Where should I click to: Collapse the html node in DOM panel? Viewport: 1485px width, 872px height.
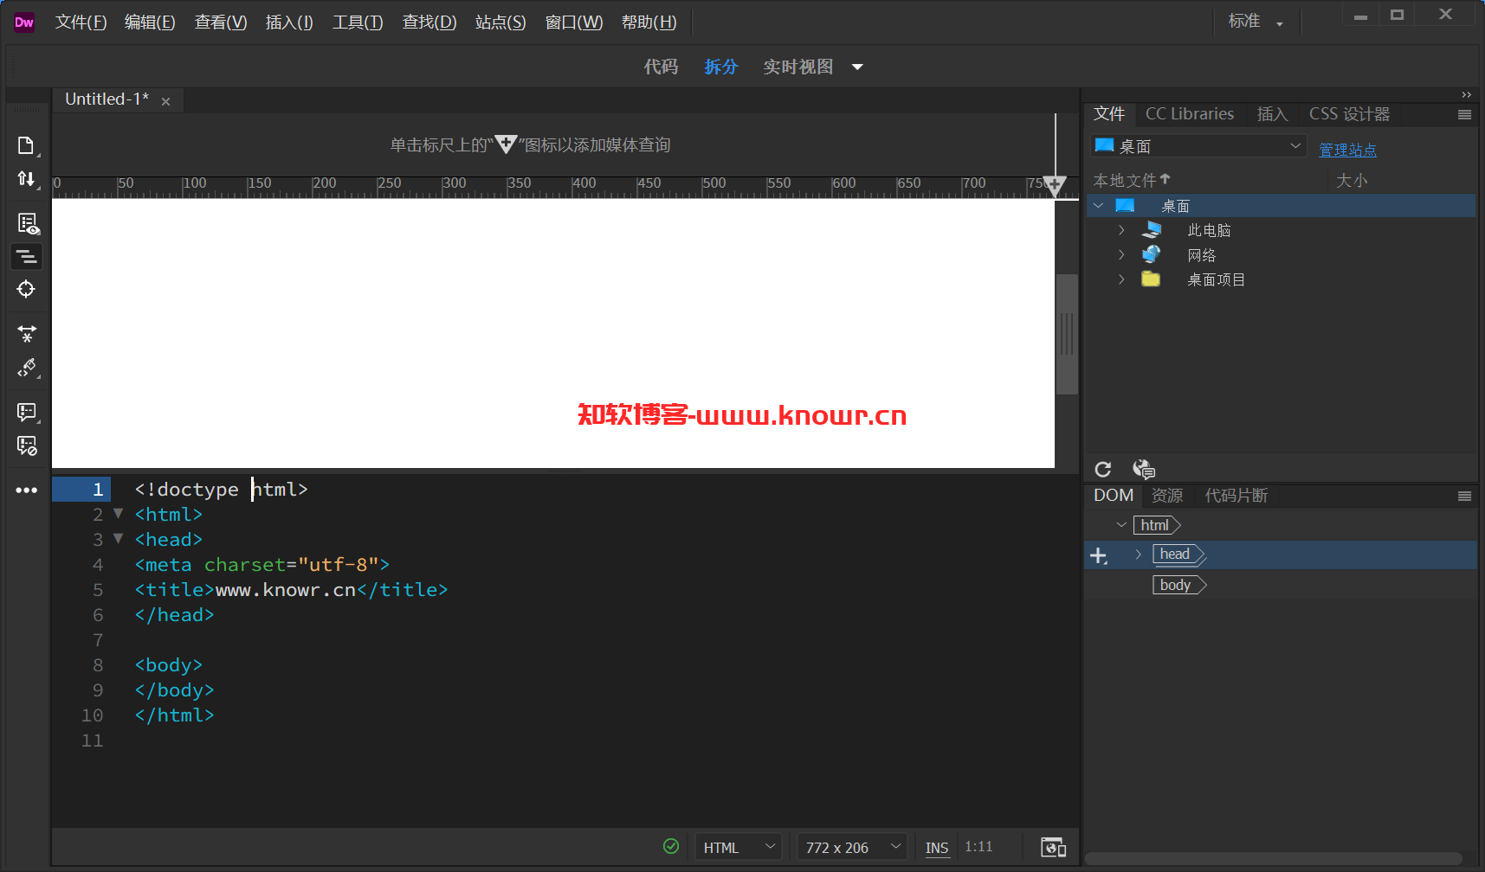[1121, 525]
